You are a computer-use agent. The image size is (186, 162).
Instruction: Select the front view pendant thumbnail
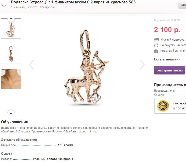[x=11, y=28]
